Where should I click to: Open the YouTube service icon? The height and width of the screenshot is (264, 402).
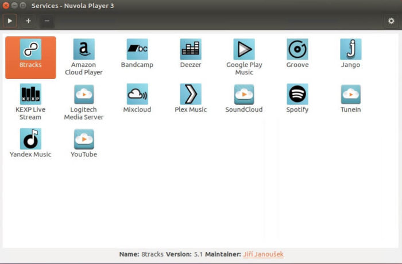pos(84,139)
